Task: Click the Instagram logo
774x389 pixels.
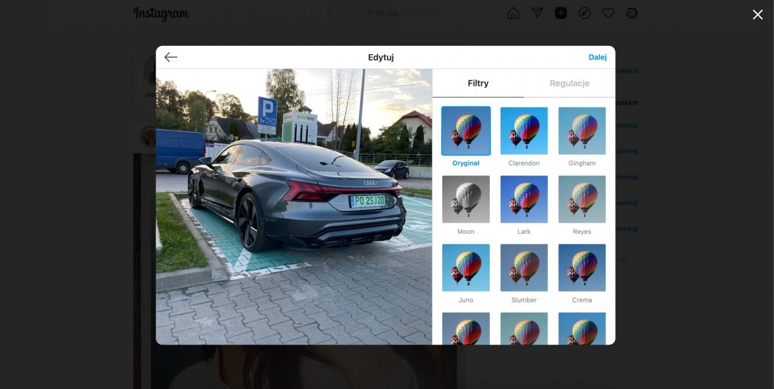Action: (161, 14)
